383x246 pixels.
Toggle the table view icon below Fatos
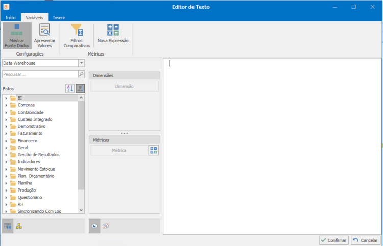point(8,226)
